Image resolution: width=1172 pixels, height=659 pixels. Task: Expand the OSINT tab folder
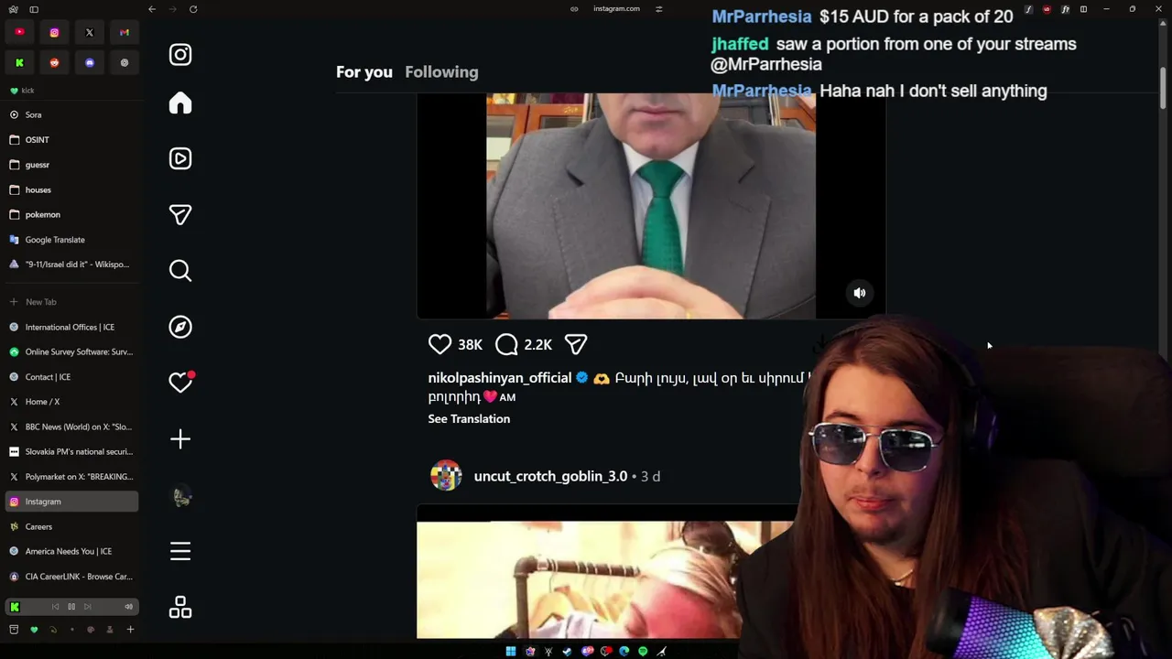(71, 140)
